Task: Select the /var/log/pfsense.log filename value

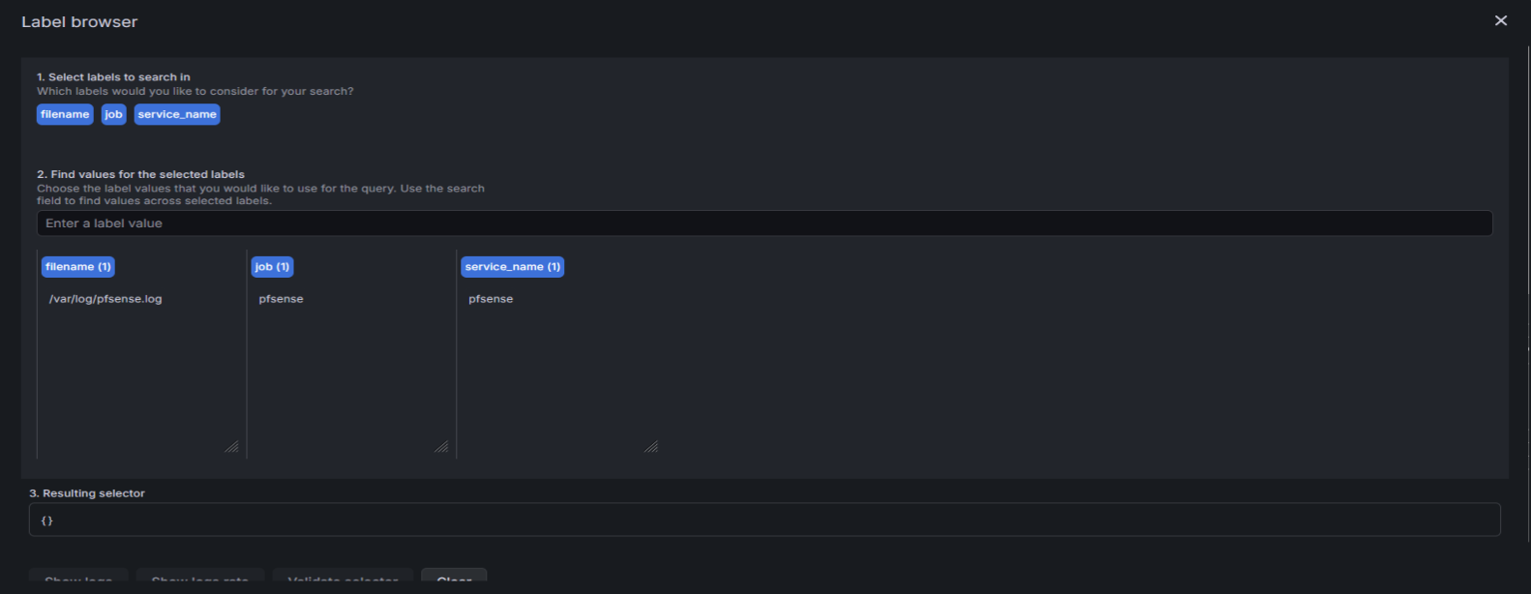Action: tap(105, 299)
